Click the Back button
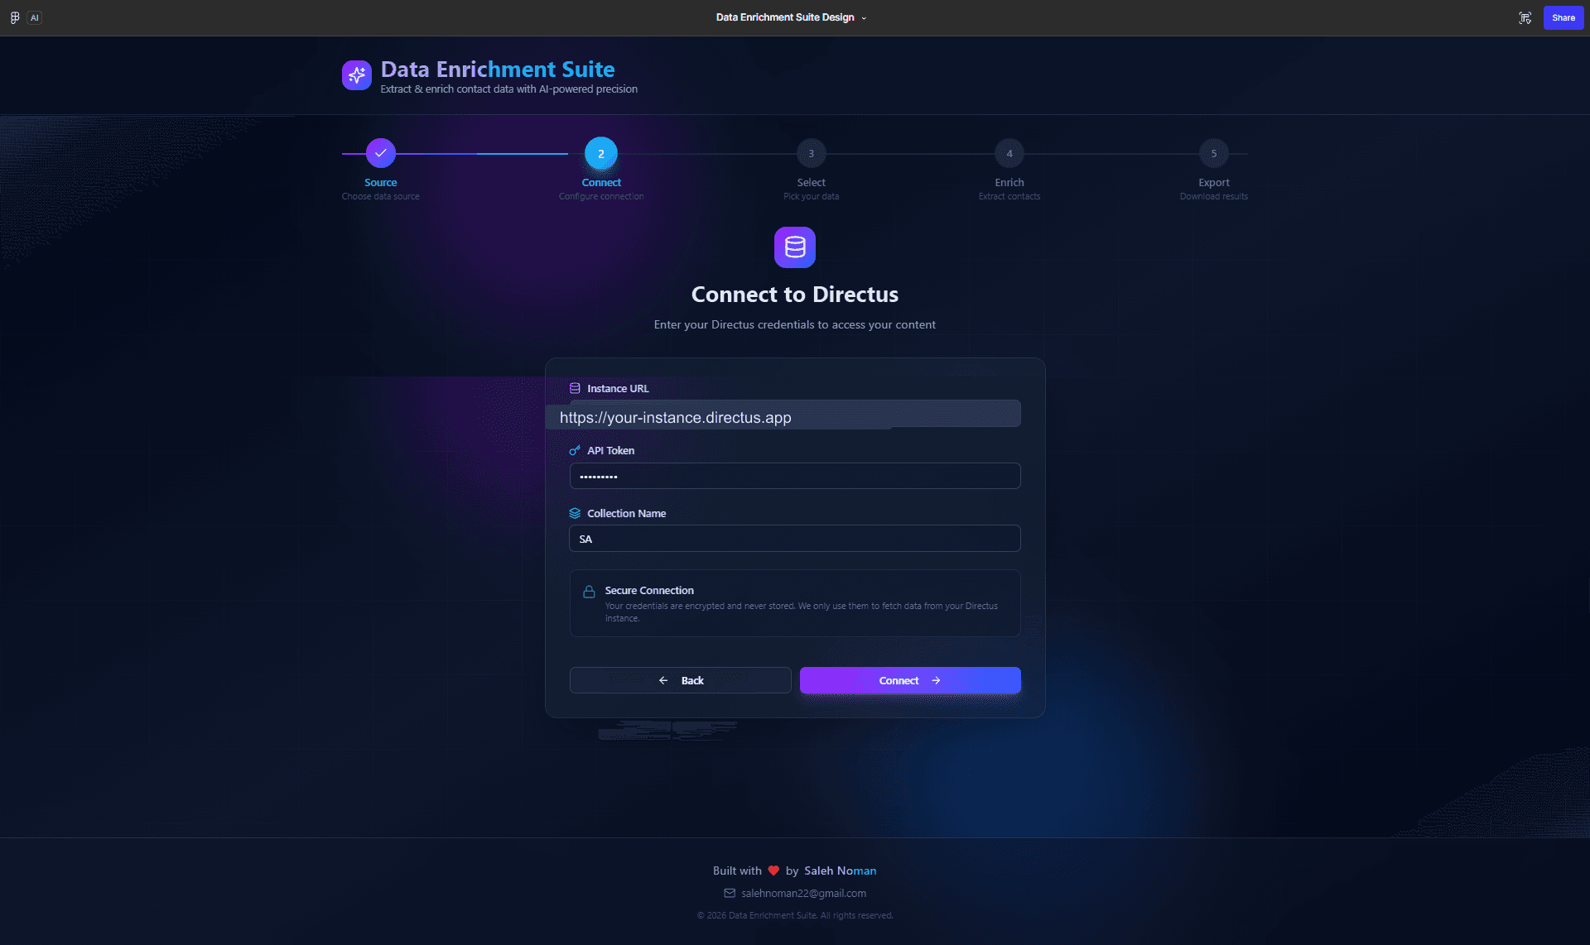 (x=680, y=680)
